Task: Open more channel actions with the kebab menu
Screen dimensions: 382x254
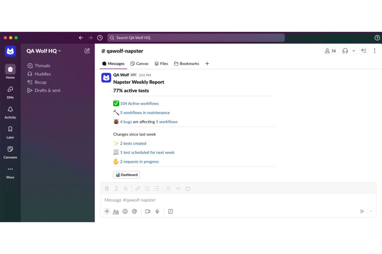Action: tap(375, 51)
